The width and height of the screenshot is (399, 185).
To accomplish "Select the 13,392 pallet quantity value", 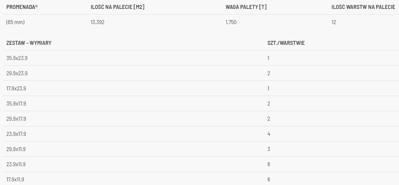I will (98, 22).
